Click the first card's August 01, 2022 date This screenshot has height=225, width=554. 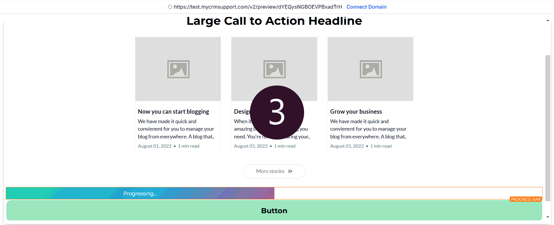(155, 146)
